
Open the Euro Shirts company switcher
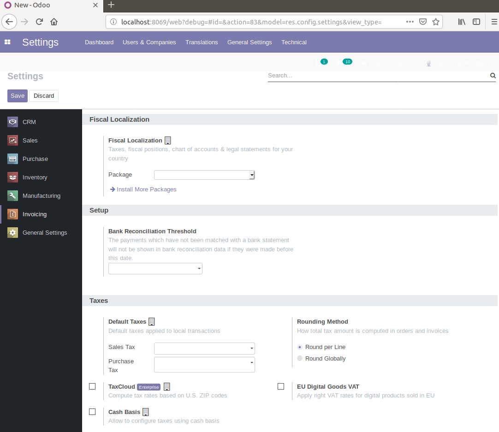[x=394, y=63]
